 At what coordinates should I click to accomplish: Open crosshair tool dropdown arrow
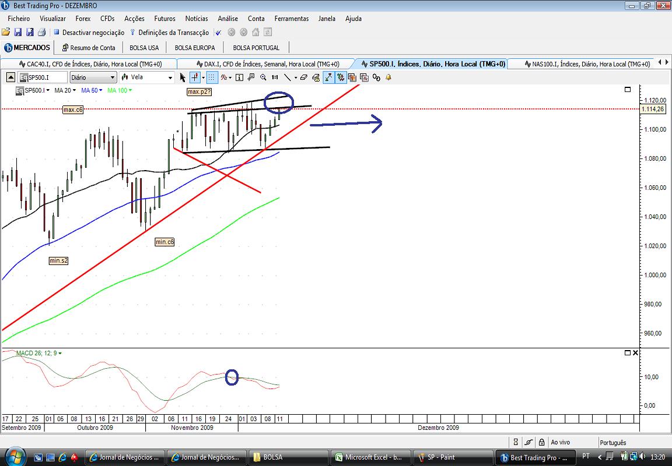203,77
